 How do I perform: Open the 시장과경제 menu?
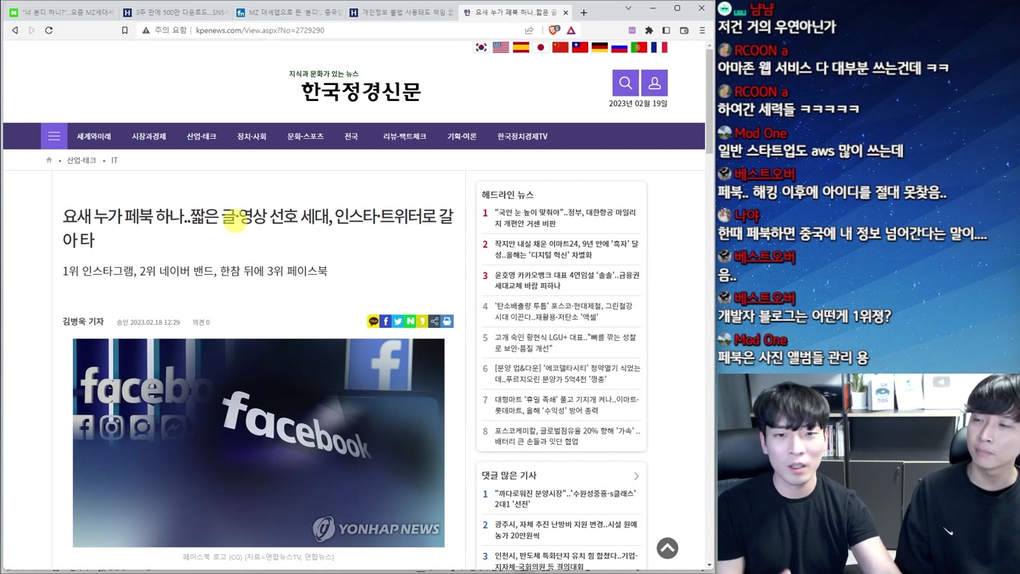coord(149,137)
